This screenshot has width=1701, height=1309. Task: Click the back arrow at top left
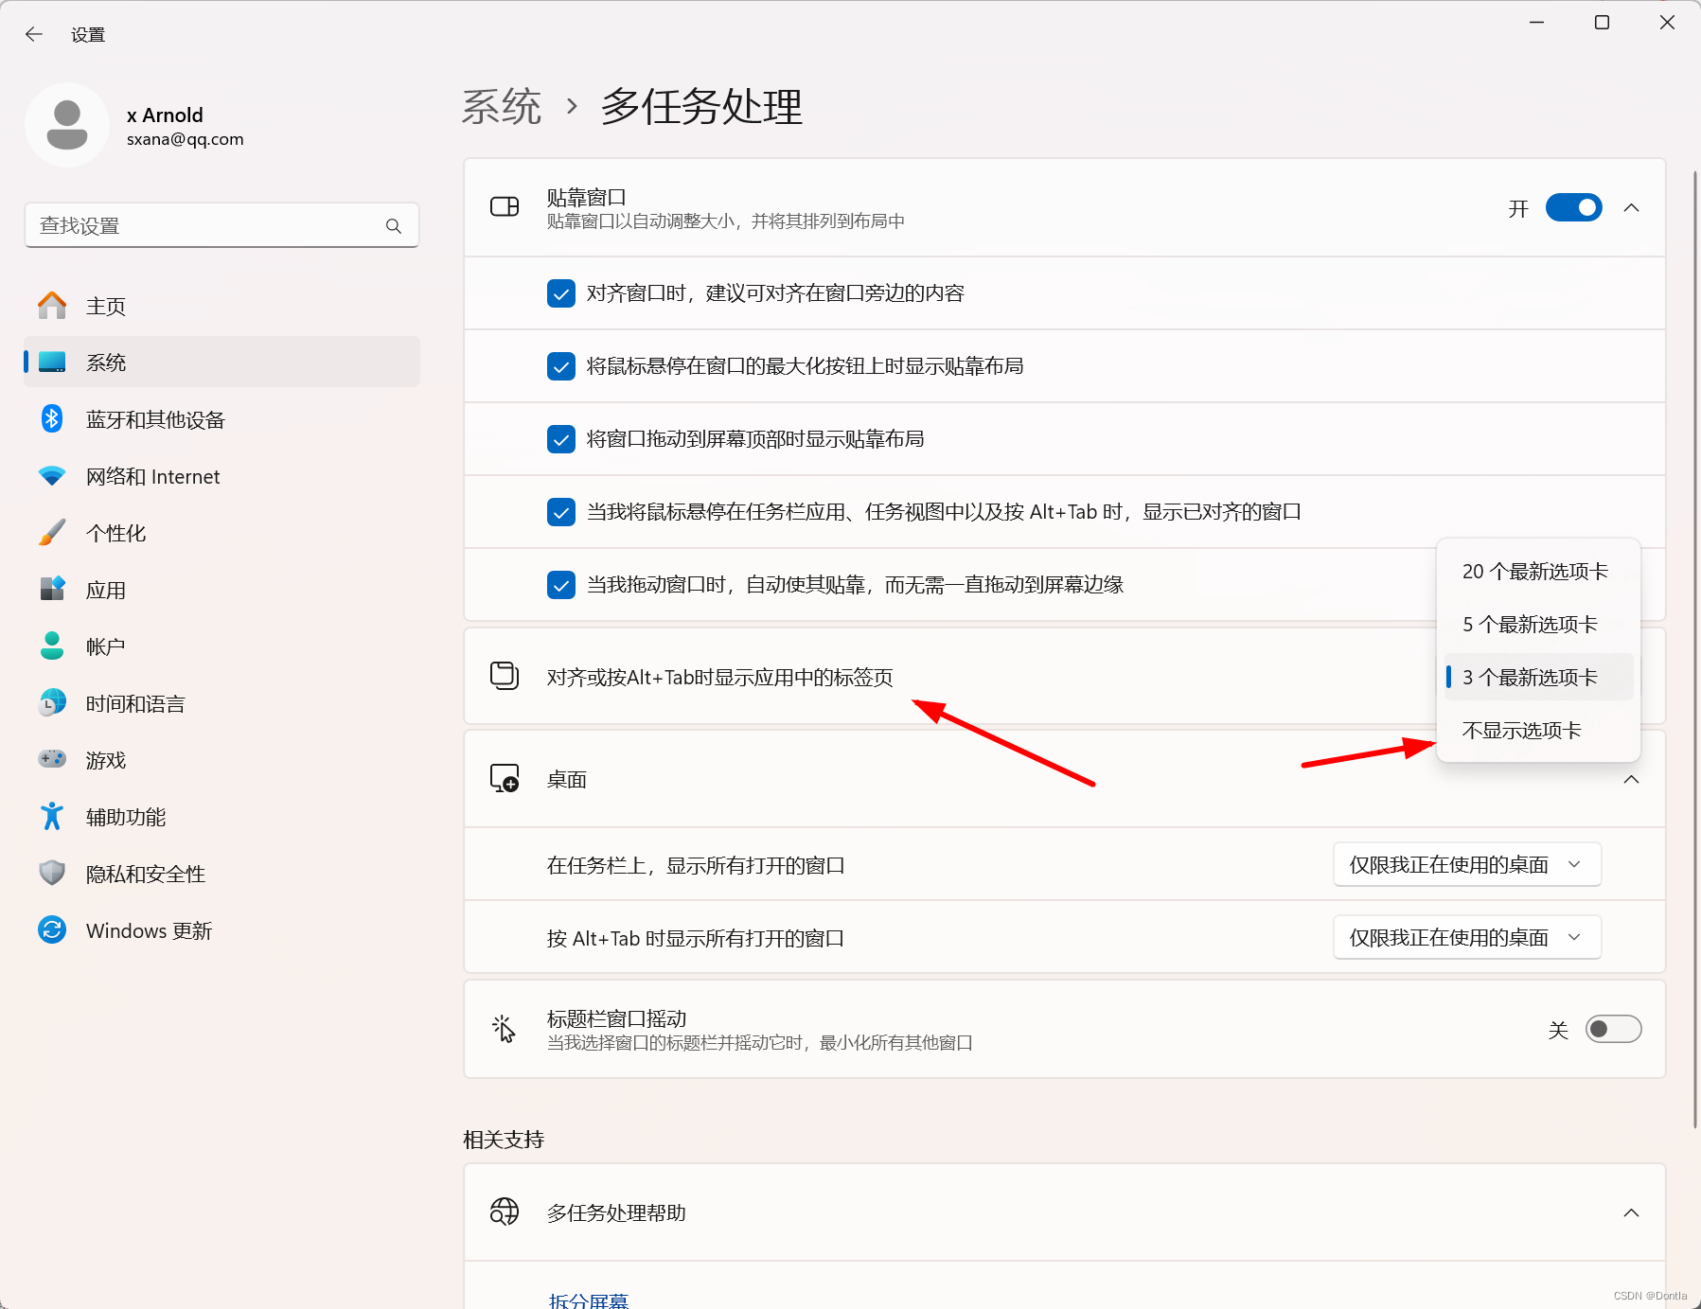34,34
